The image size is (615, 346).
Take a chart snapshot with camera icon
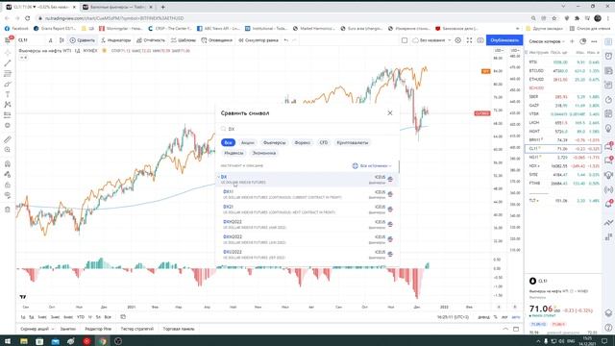480,40
